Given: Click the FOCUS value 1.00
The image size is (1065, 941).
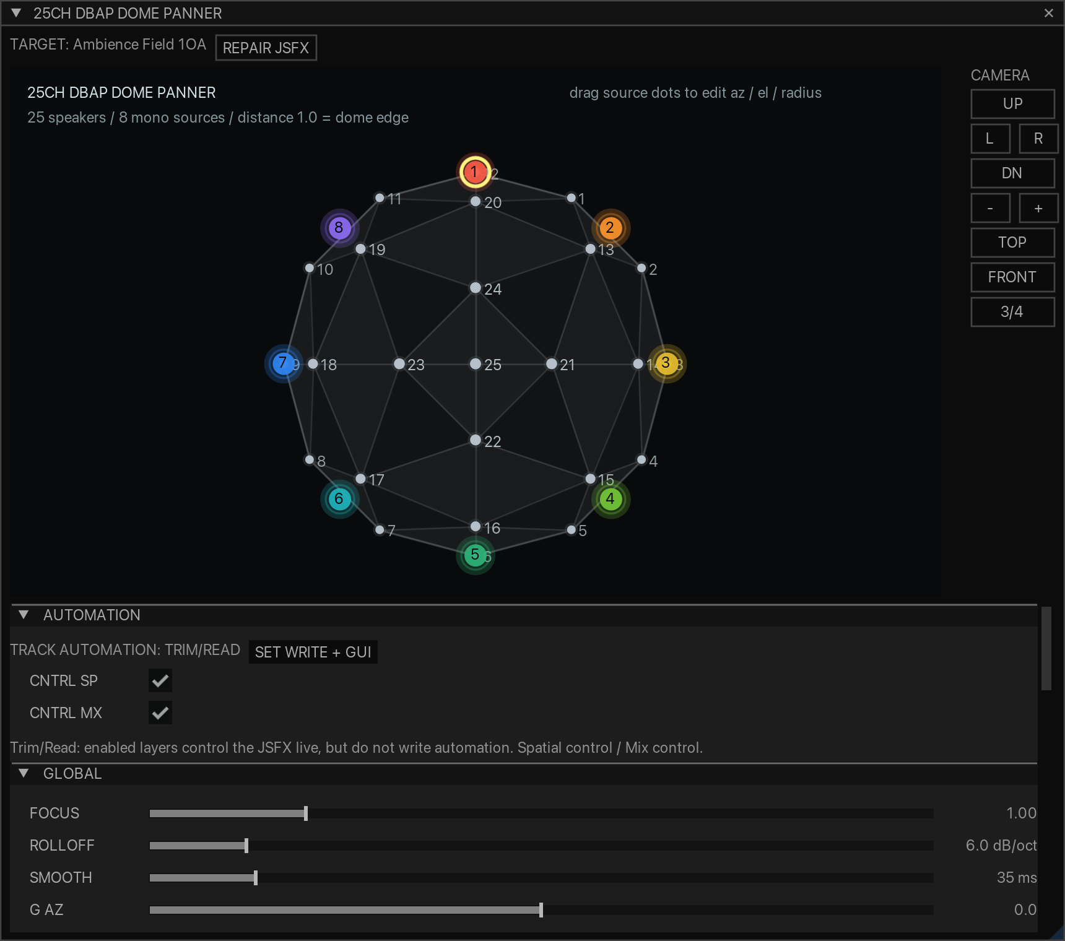Looking at the screenshot, I should tap(1021, 813).
